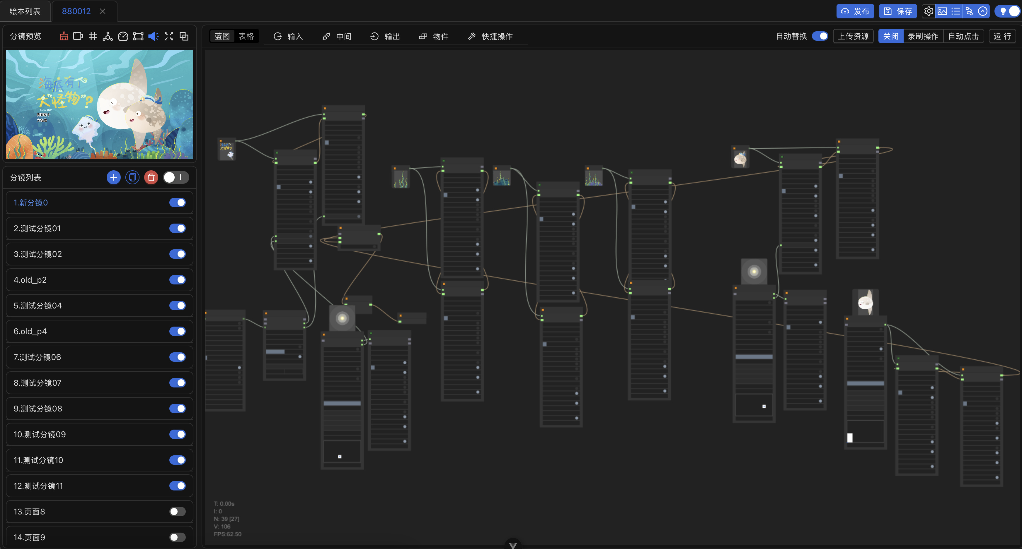Delete storyboard with red trash icon
This screenshot has height=549, width=1022.
151,178
